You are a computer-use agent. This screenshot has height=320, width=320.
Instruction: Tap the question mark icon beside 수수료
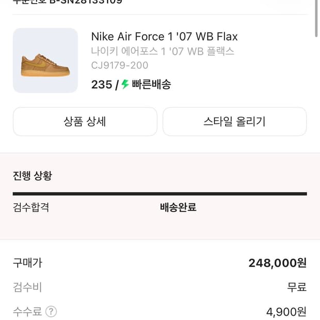51,311
